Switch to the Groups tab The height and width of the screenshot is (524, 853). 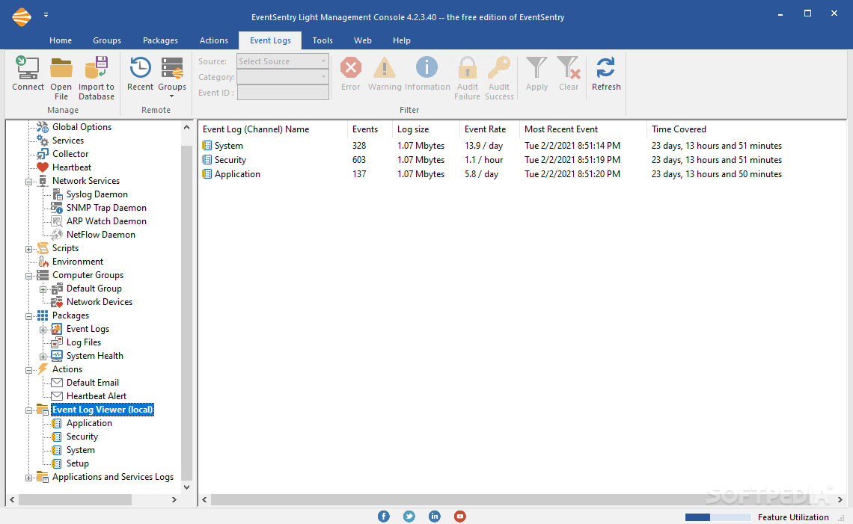[106, 40]
